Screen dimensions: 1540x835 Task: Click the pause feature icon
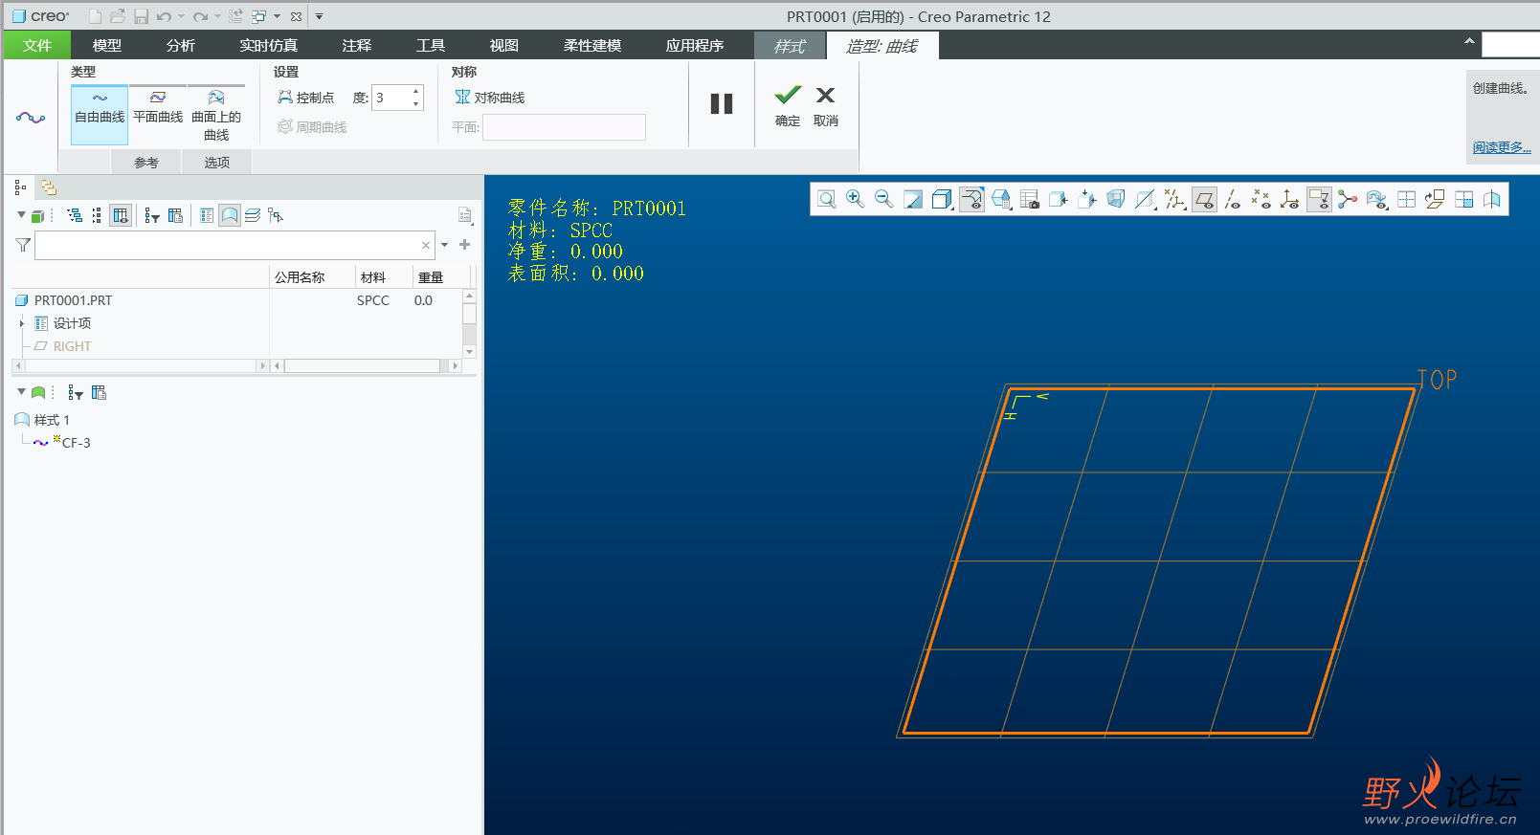[x=722, y=104]
